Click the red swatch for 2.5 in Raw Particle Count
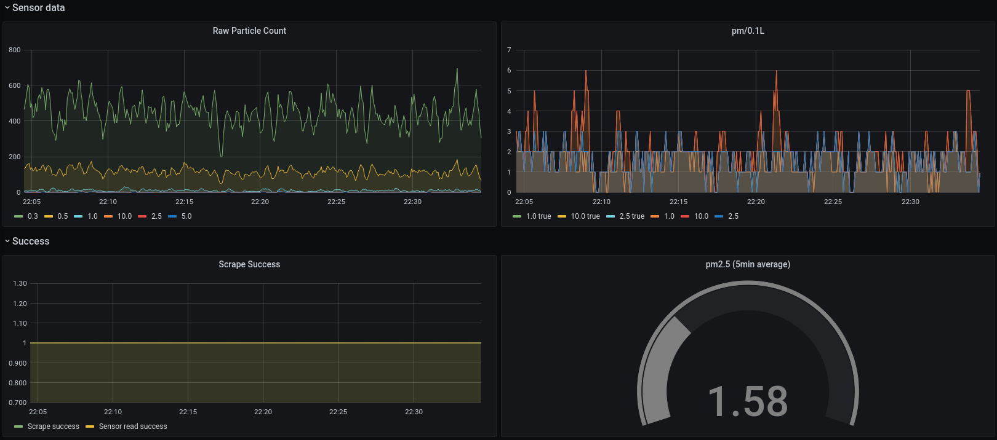Screen dimensions: 997x440 pyautogui.click(x=142, y=216)
